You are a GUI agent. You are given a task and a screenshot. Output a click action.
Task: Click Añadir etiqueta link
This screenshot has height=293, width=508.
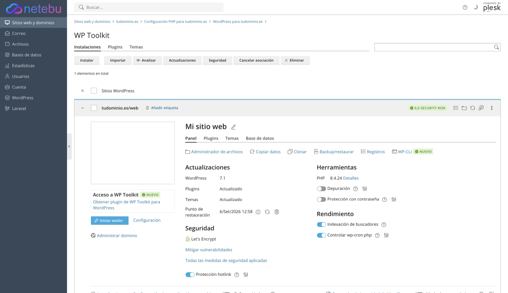(x=162, y=108)
